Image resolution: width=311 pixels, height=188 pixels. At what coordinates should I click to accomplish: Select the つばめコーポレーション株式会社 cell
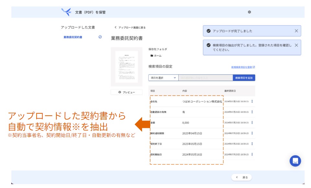pos(202,101)
